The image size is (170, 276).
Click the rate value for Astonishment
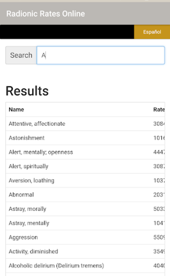click(x=159, y=138)
